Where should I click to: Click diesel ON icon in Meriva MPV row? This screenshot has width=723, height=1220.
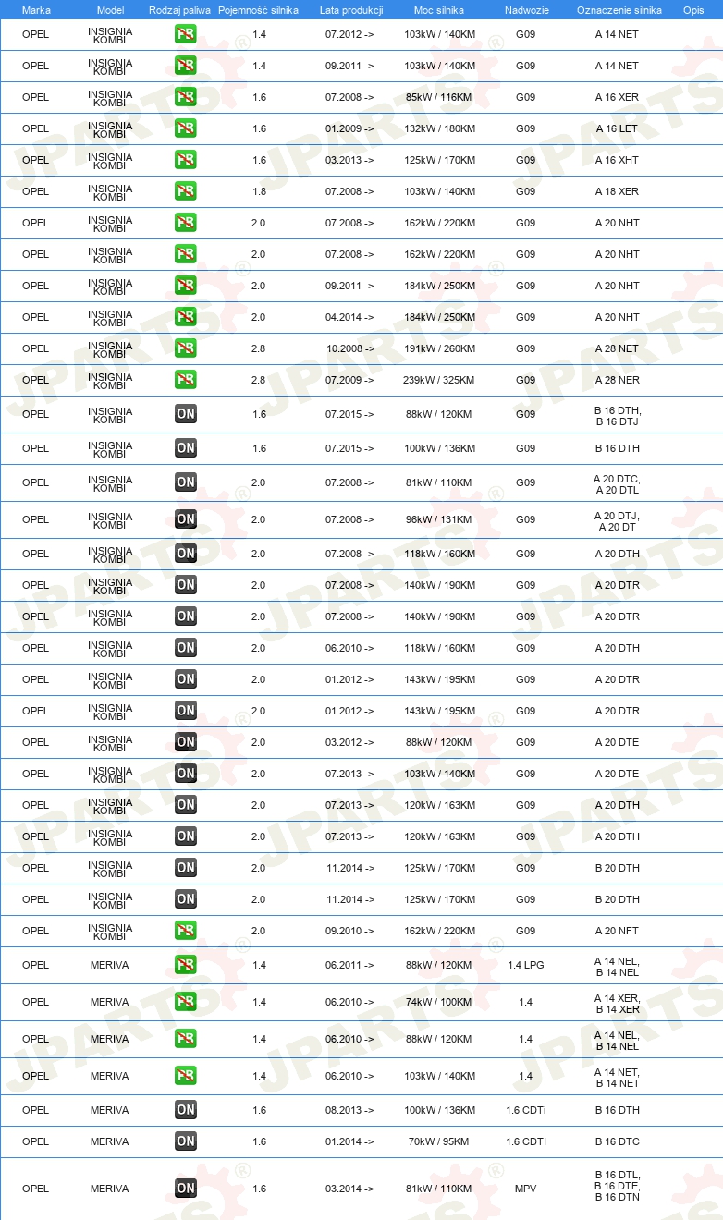click(x=186, y=1189)
